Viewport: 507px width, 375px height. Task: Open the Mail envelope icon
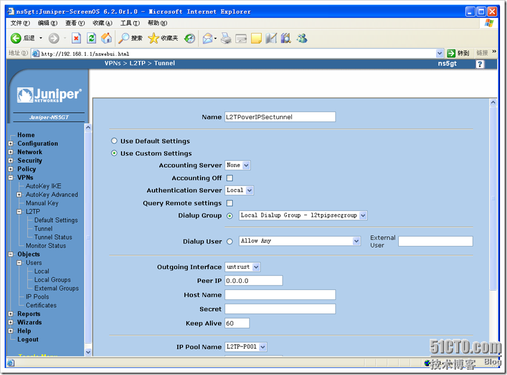coord(208,38)
